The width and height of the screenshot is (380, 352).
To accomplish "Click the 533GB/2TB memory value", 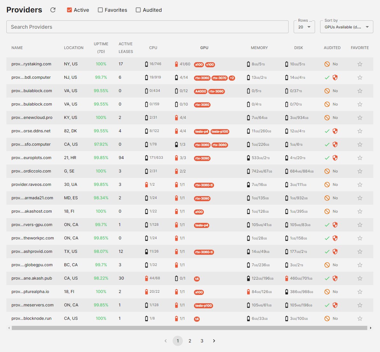I will (261, 158).
